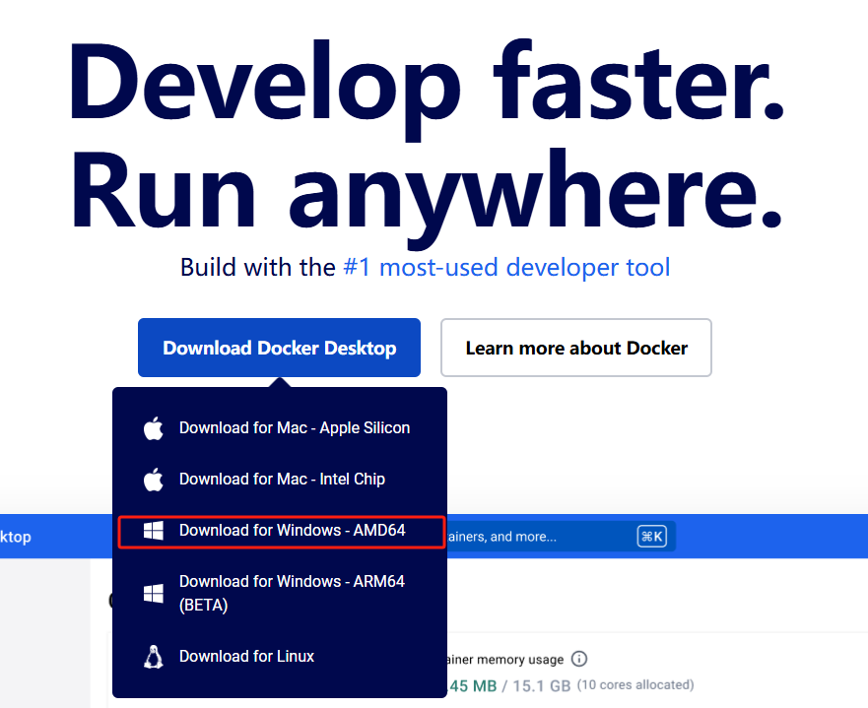Click Windows logo beside ARM64 entry
The height and width of the screenshot is (708, 868).
point(154,594)
